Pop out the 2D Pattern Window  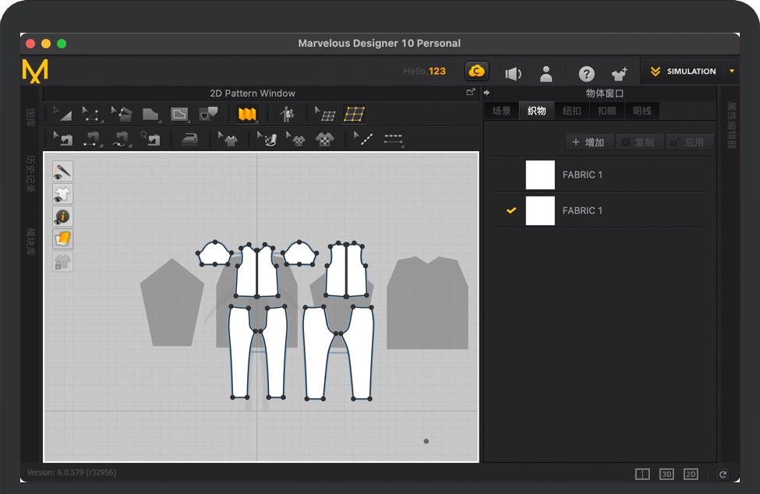point(470,92)
